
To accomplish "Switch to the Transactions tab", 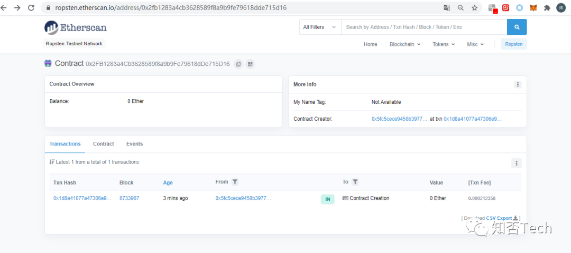I will (65, 144).
